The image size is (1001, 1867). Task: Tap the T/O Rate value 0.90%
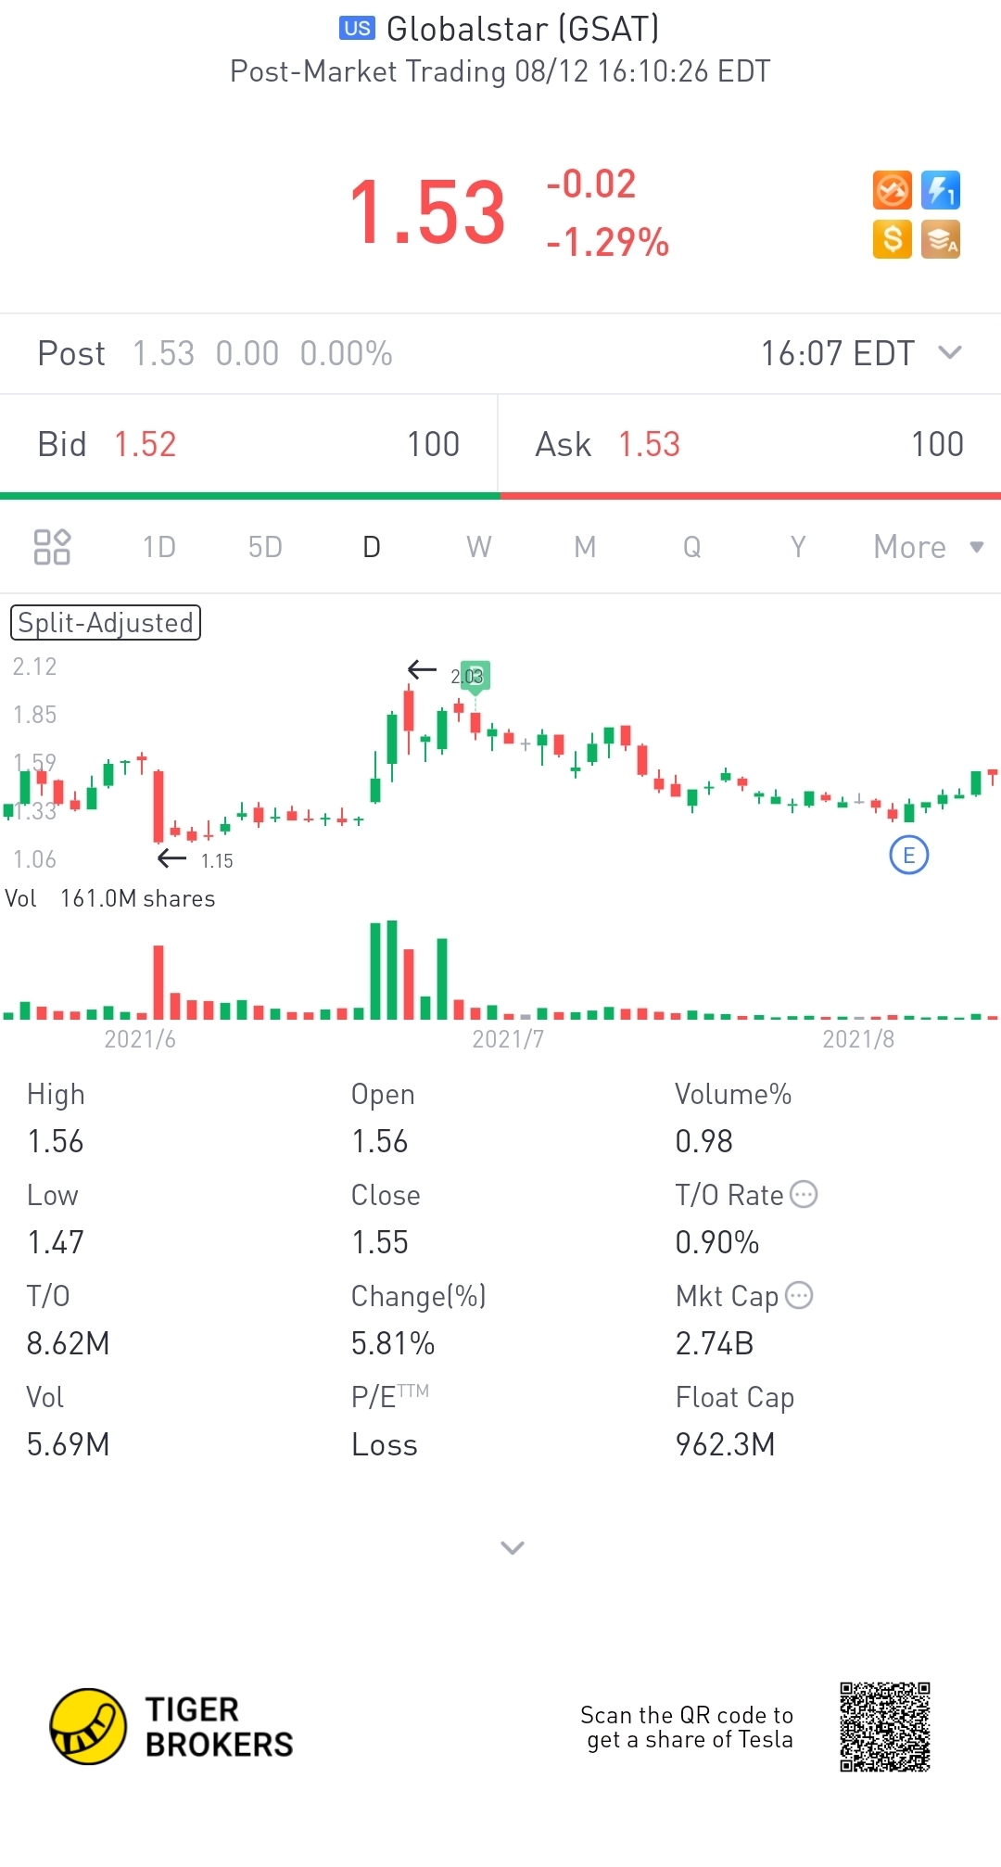pyautogui.click(x=717, y=1242)
